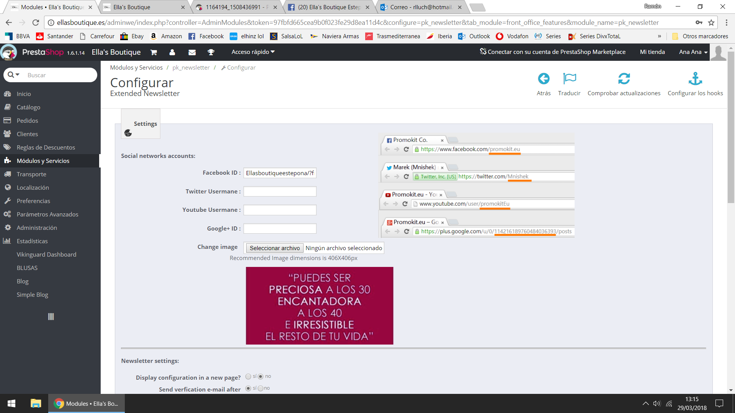
Task: Click the Twitter Username input field
Action: [280, 192]
